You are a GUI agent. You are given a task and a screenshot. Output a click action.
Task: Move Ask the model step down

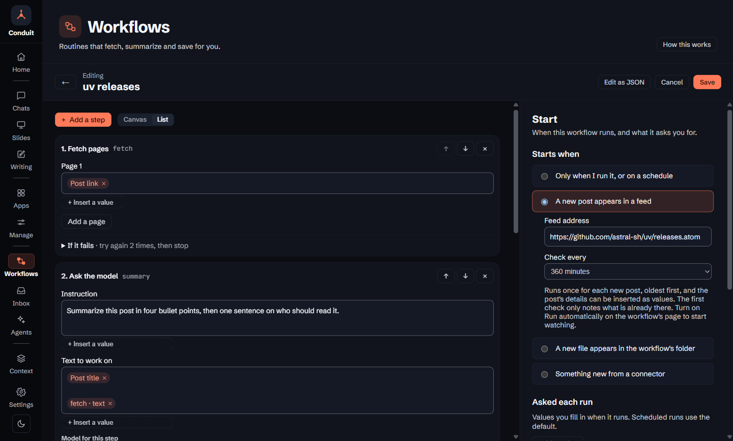(x=465, y=276)
